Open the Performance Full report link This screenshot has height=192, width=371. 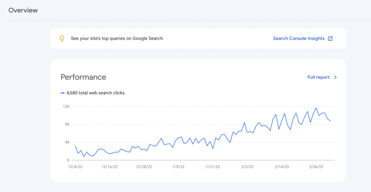318,77
